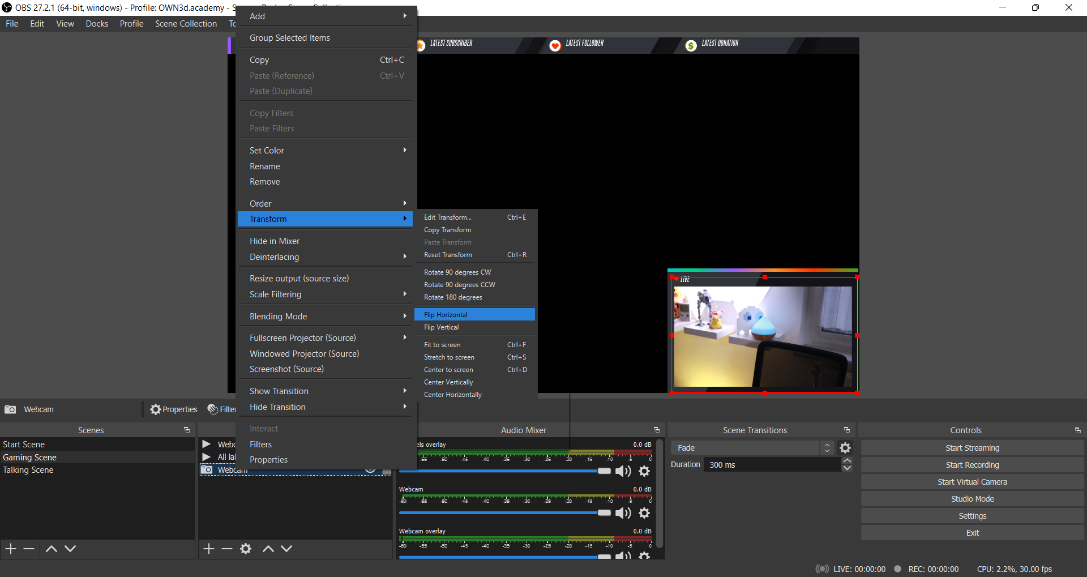
Task: Open Webcam audio settings gear in mixer
Action: [644, 513]
